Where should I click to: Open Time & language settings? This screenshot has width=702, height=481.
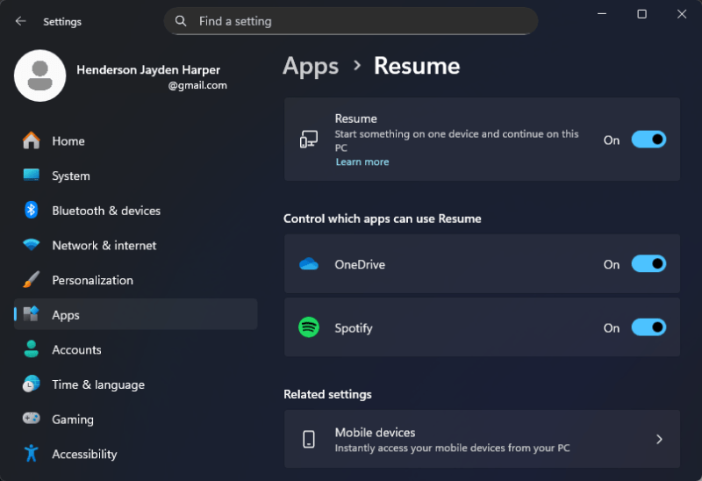point(136,384)
